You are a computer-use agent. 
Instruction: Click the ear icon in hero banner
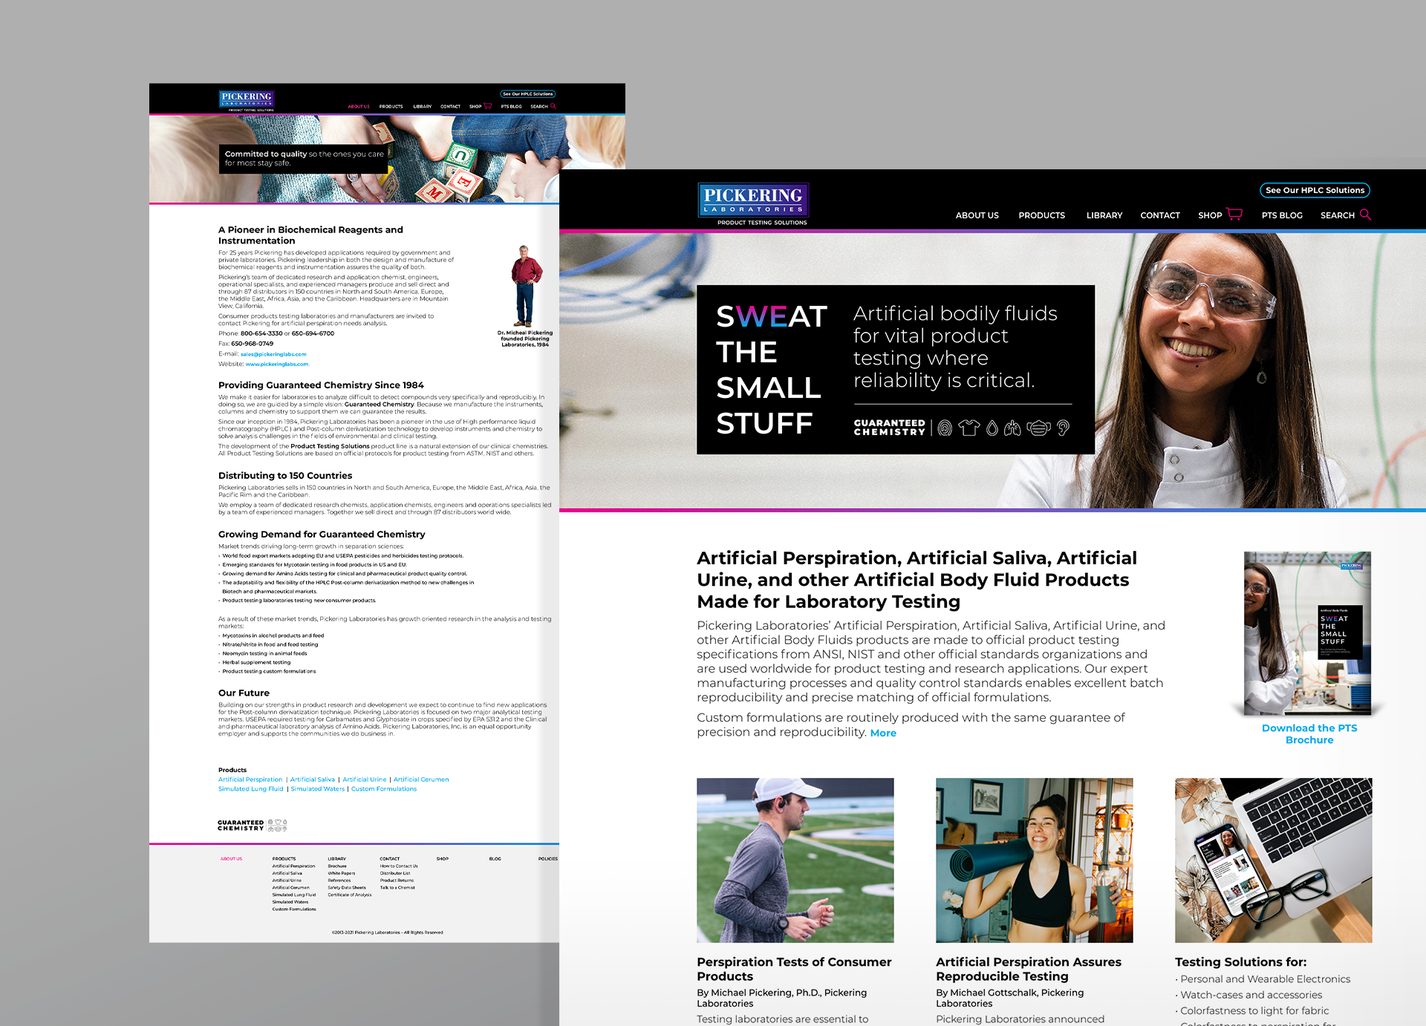1063,428
